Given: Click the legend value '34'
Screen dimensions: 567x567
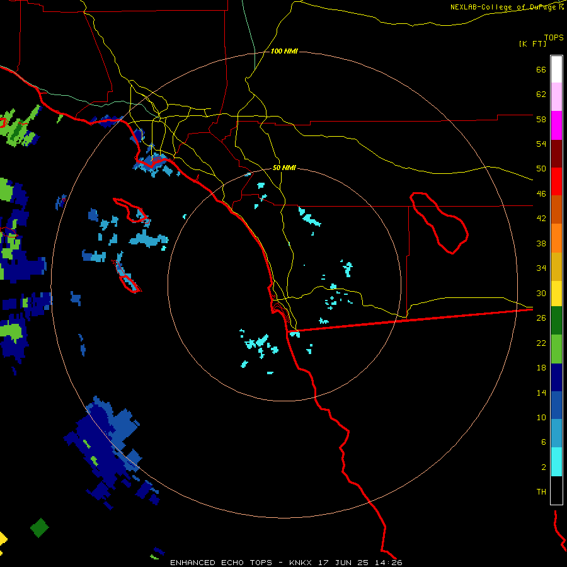Looking at the screenshot, I should pos(541,268).
